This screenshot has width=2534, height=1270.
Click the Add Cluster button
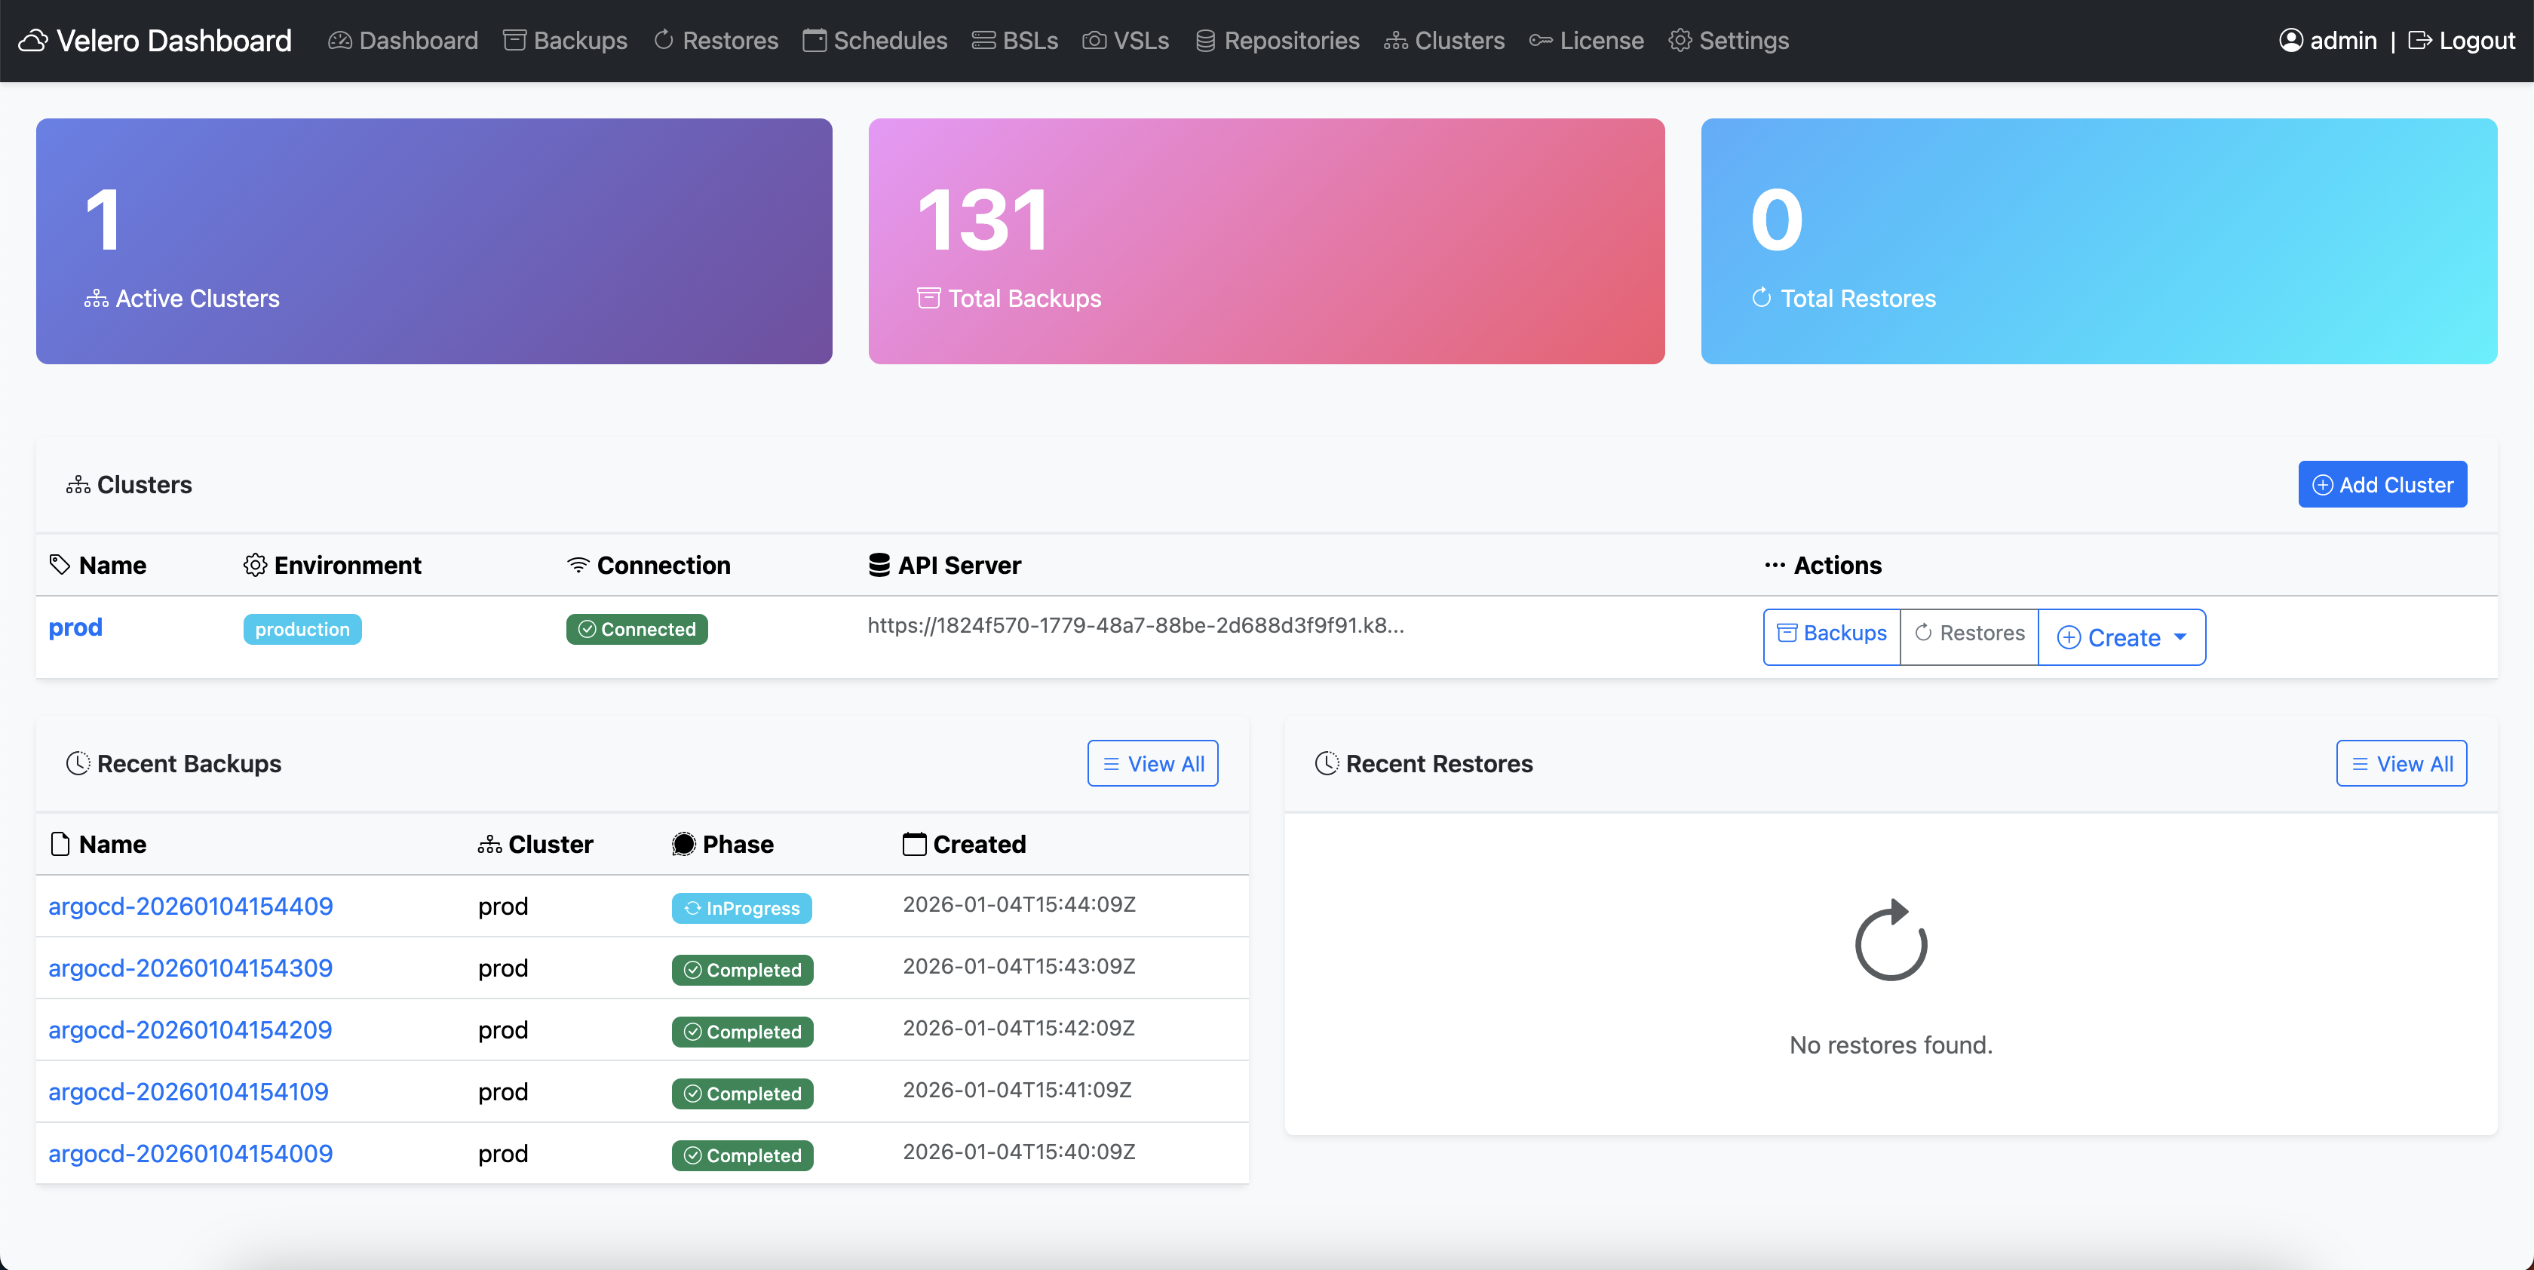(2382, 484)
